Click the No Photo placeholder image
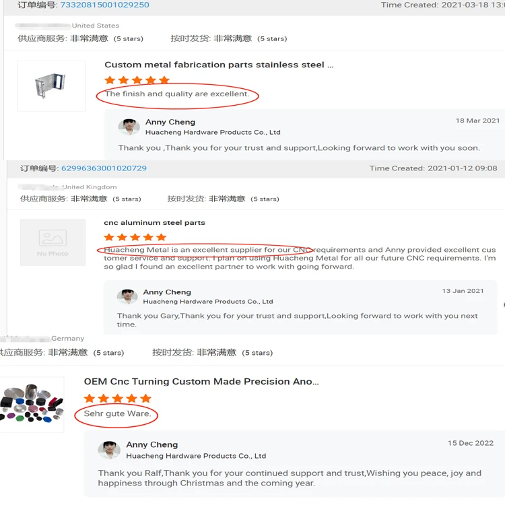 coord(53,242)
